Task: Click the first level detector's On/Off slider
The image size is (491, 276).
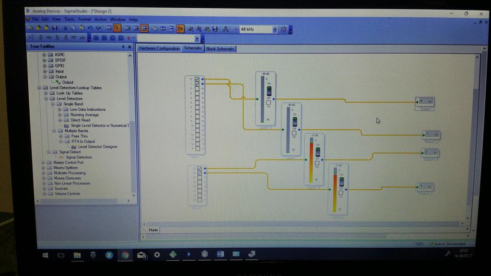Action: (269, 91)
